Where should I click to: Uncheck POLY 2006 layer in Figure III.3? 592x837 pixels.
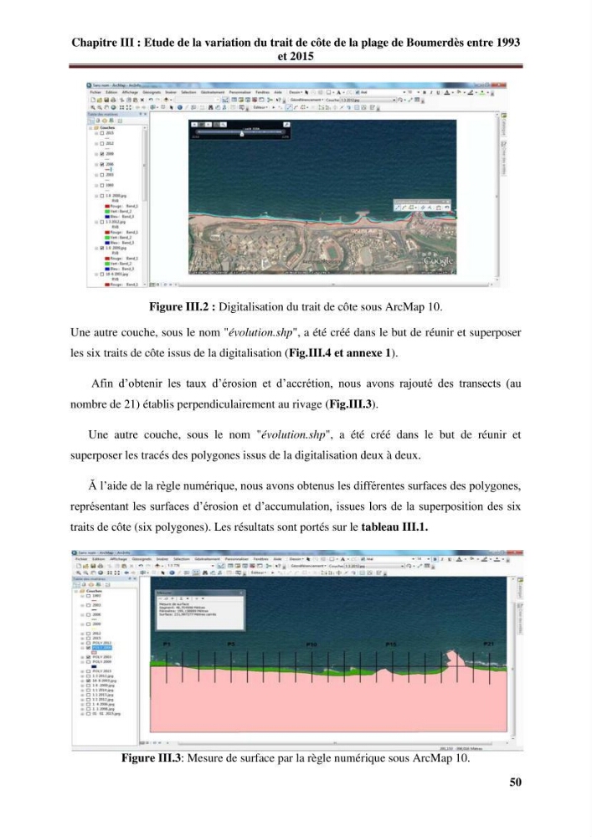pyautogui.click(x=88, y=648)
